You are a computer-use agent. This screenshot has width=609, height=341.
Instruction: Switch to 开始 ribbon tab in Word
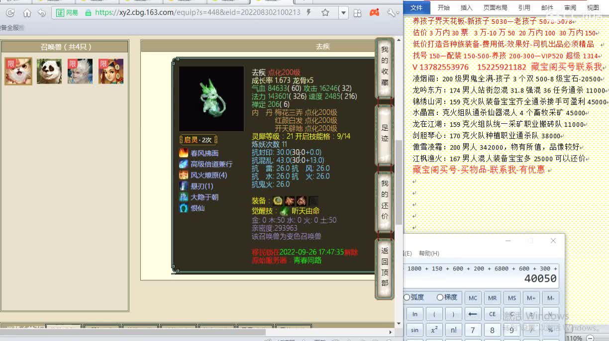tap(443, 7)
